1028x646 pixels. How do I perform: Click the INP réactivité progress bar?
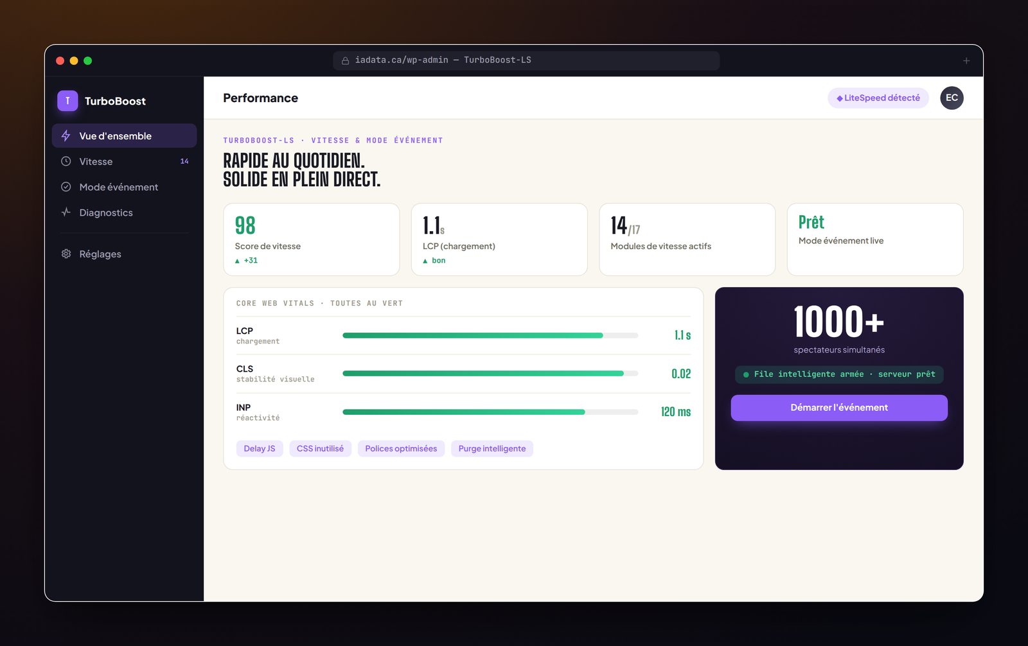tap(490, 412)
